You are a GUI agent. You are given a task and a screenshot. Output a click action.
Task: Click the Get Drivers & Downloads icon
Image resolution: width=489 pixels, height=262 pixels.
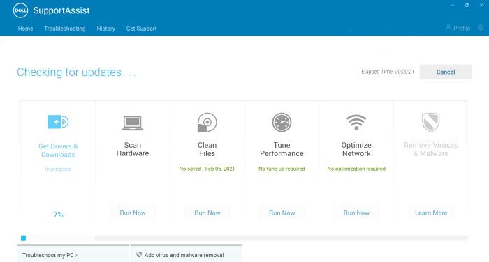coord(58,122)
